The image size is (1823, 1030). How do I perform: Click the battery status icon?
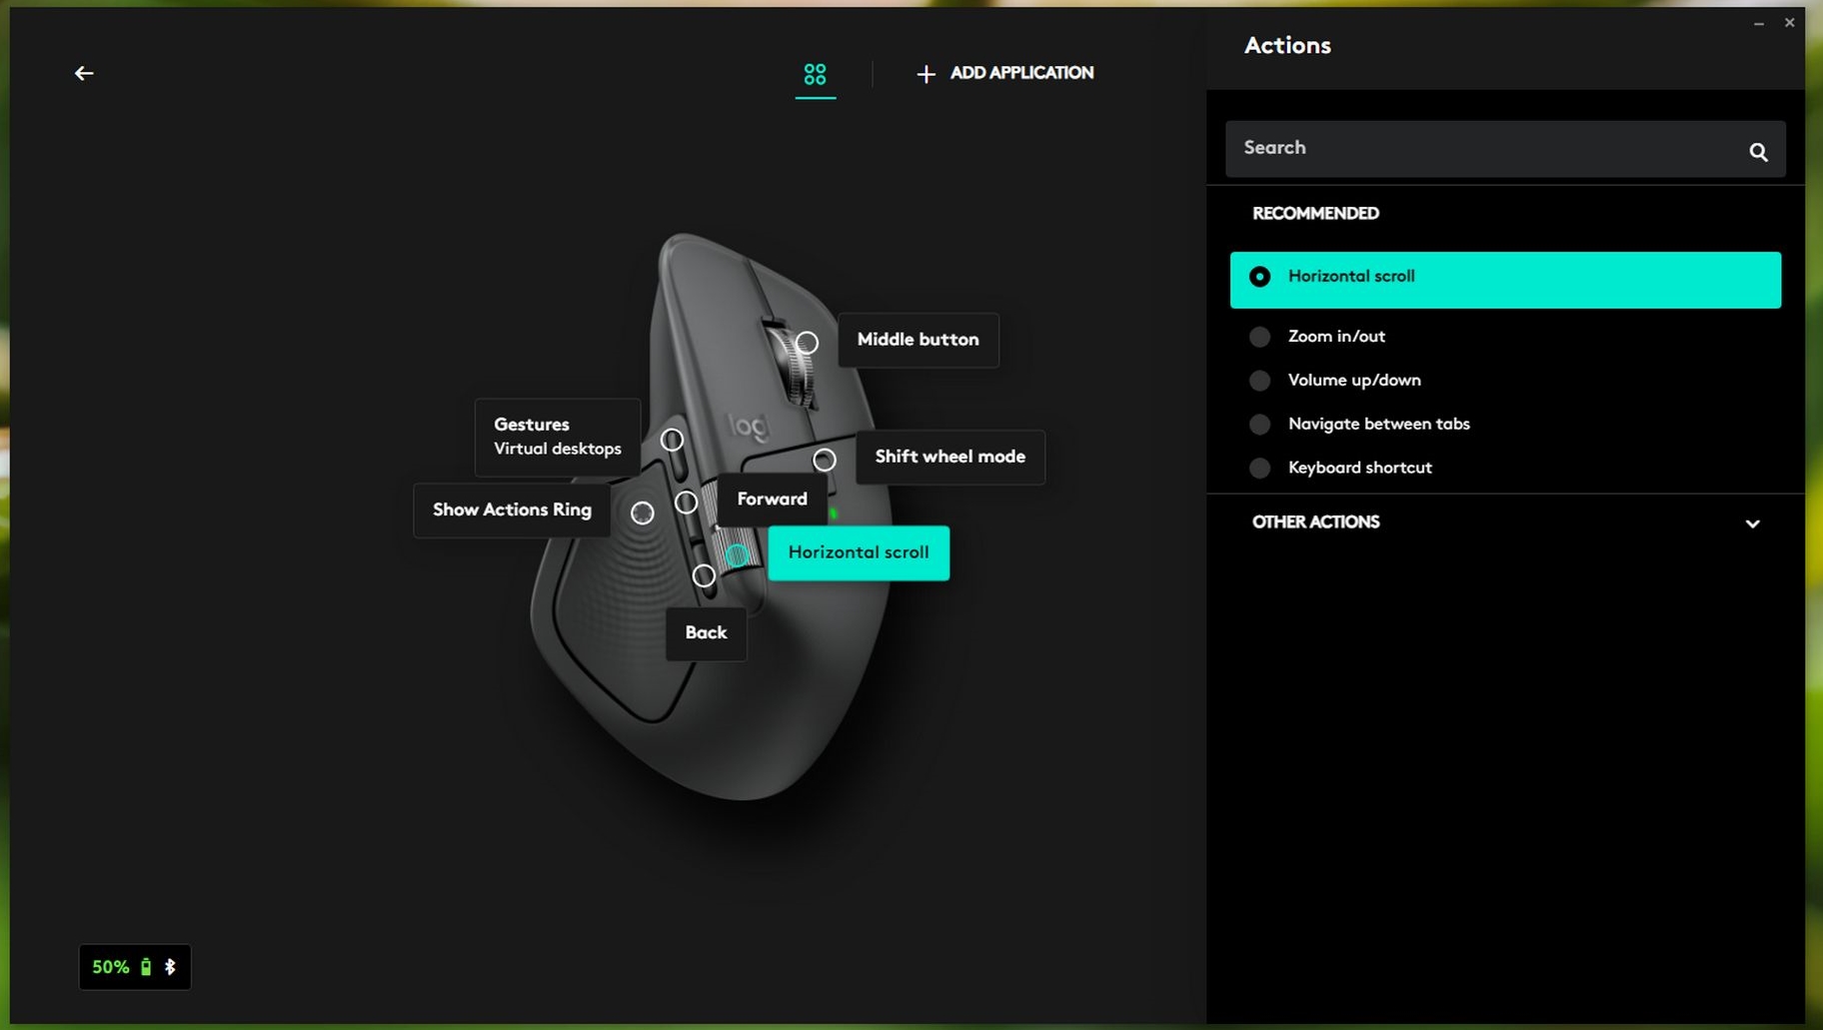pyautogui.click(x=146, y=967)
